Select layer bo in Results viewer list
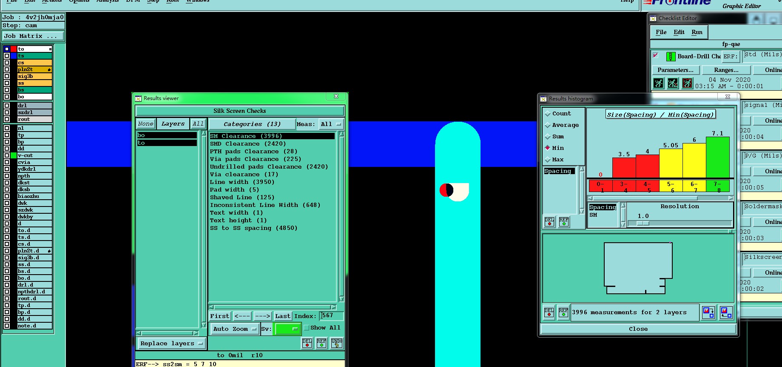The image size is (782, 367). (x=167, y=135)
